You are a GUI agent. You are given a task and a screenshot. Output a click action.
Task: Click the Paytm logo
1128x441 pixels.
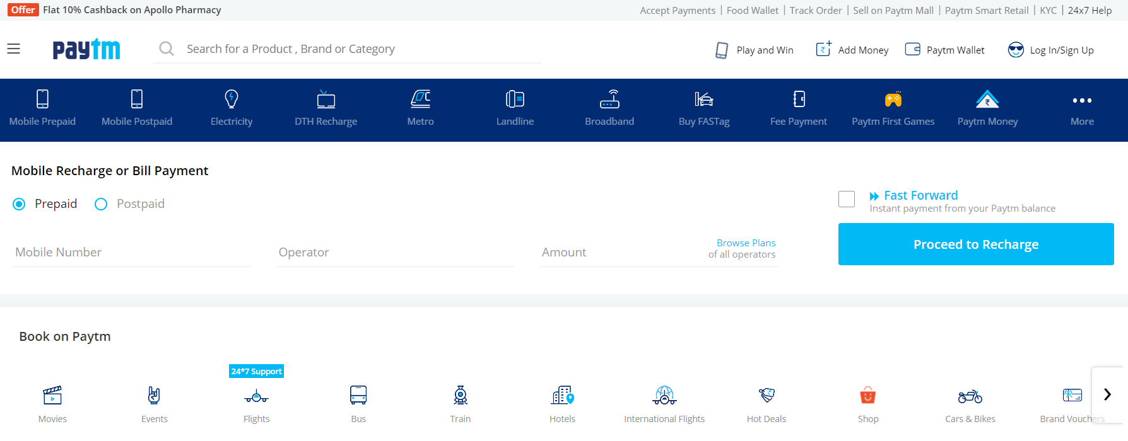[86, 49]
